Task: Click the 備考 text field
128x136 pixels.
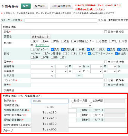Action: tap(67, 85)
